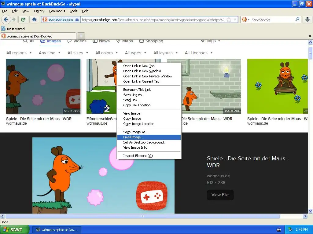The height and width of the screenshot is (234, 313).
Task: Expand the All layouts filter
Action: click(x=165, y=53)
